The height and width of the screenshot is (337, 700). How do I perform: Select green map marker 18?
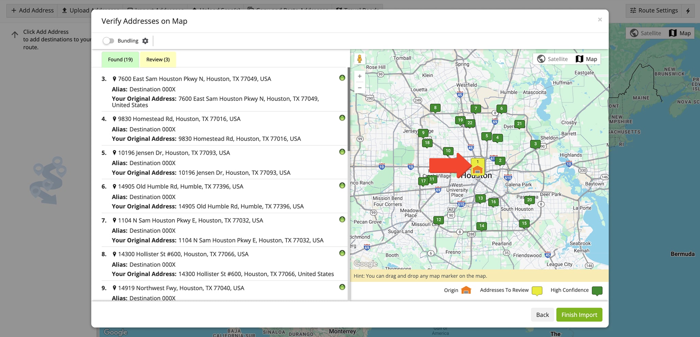click(x=427, y=143)
